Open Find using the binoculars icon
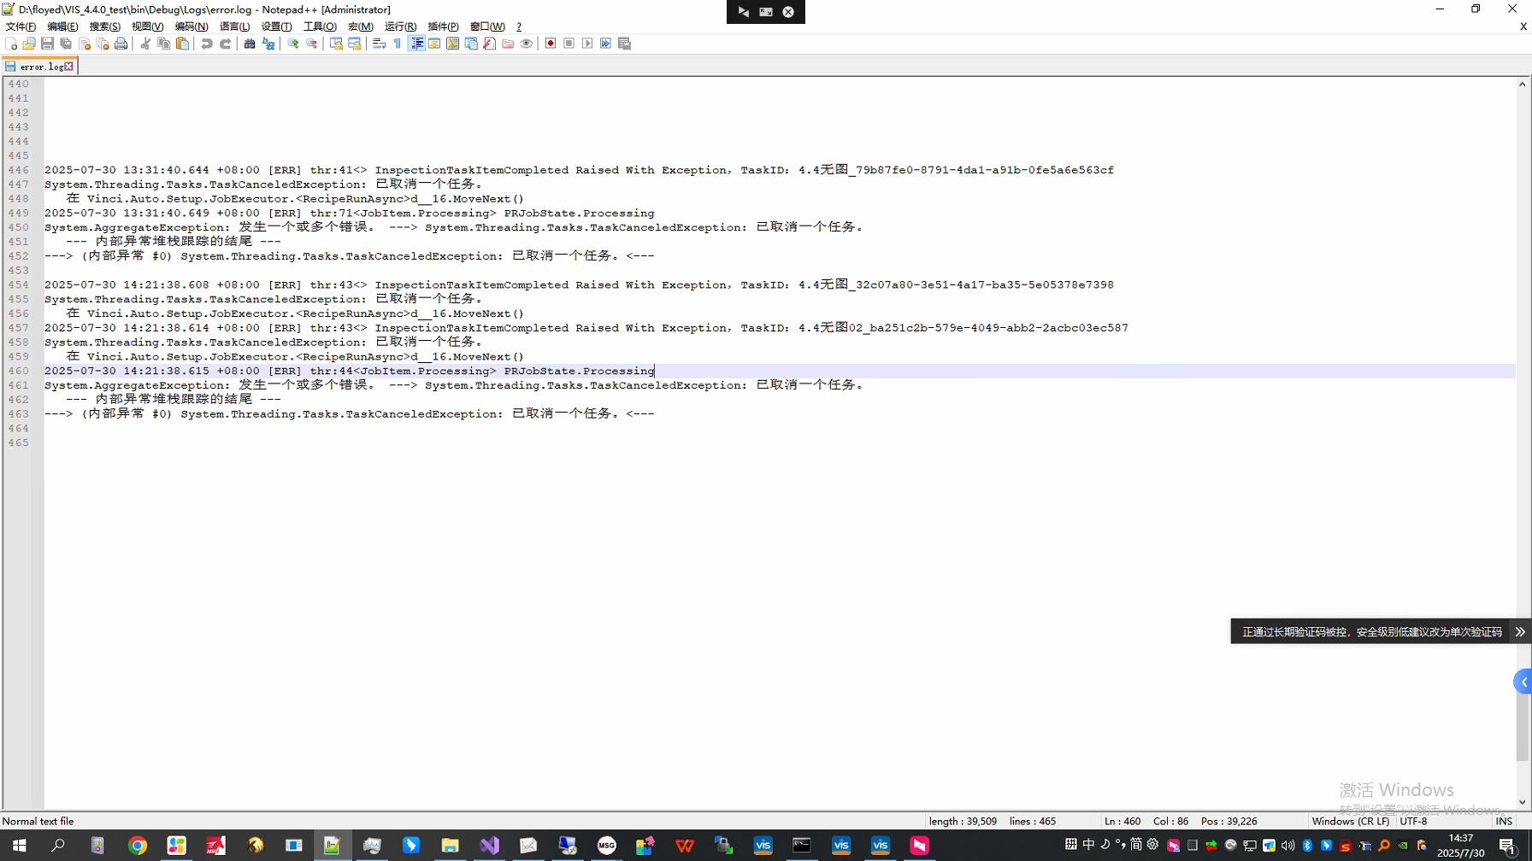 coord(250,44)
